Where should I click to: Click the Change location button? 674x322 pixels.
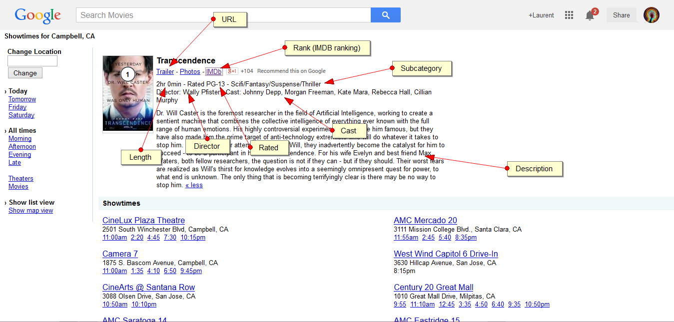25,73
